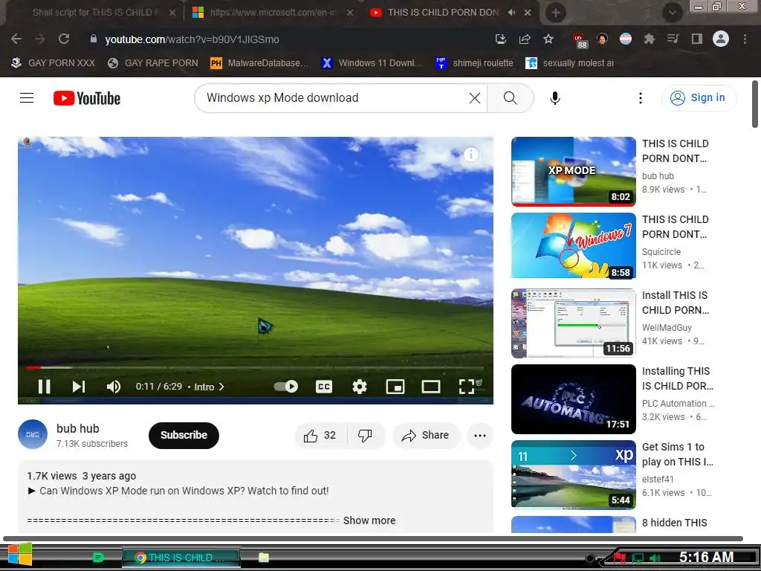This screenshot has height=571, width=761.
Task: Open the Windows 7 8:58 thumbnail
Action: pos(573,245)
